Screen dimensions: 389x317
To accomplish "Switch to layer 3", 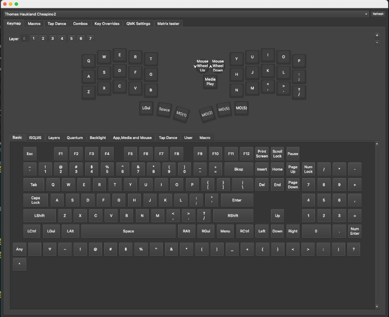I will pos(52,38).
